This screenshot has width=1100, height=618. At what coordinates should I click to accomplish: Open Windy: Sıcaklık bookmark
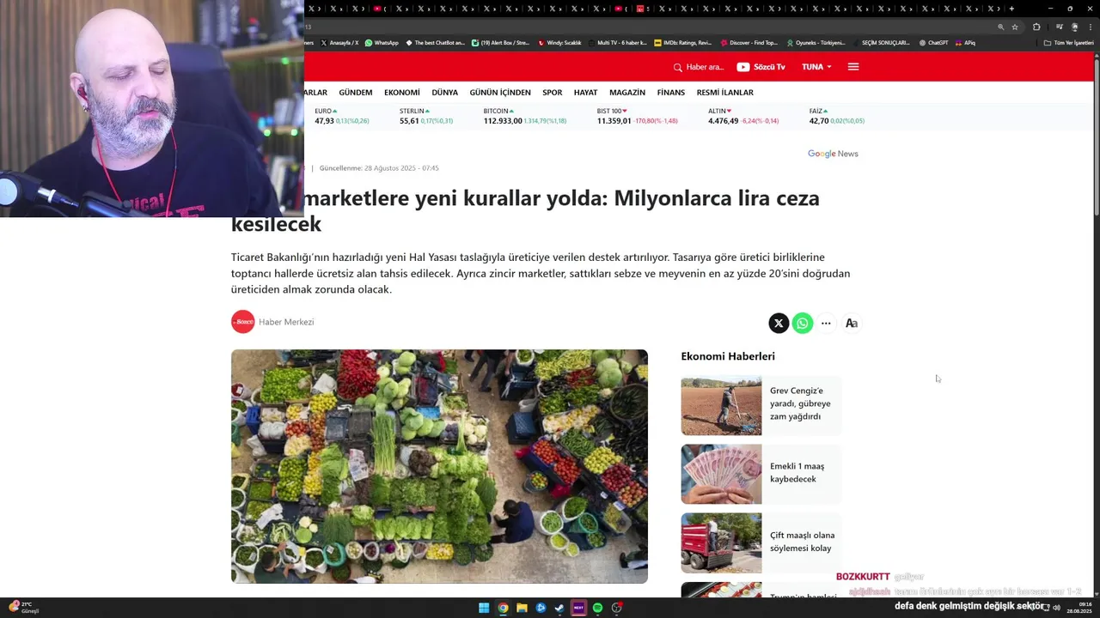coord(559,43)
